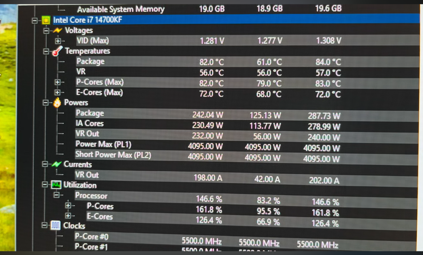Collapse the Processor utilization node
The image size is (423, 255).
pos(56,195)
